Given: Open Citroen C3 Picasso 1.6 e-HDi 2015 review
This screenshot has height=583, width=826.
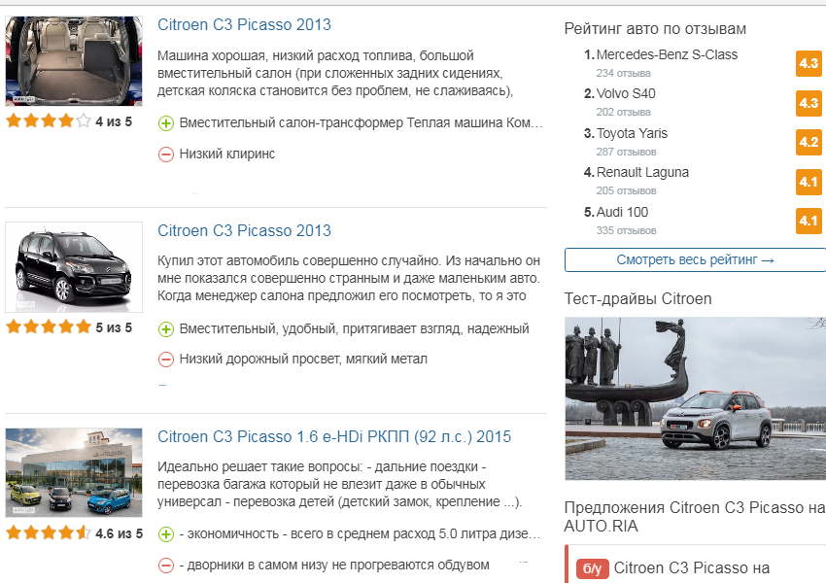Looking at the screenshot, I should coord(334,436).
